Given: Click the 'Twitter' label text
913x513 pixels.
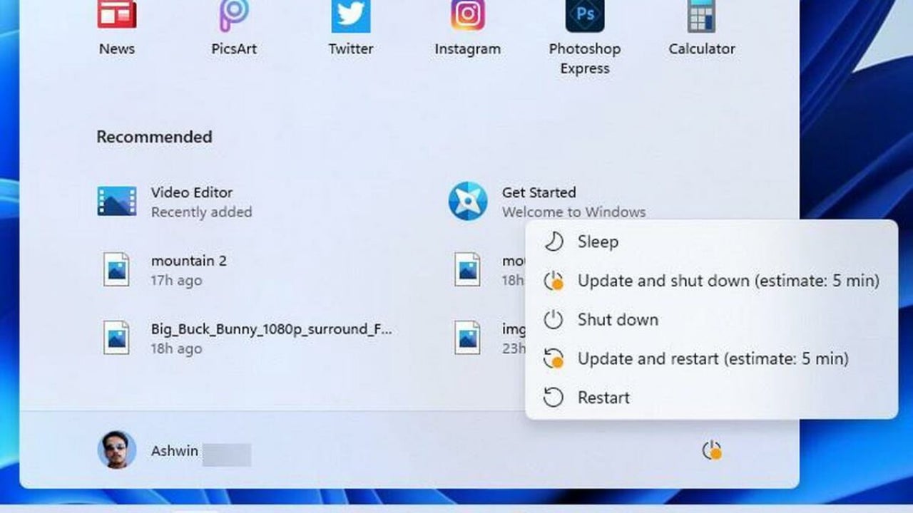Looking at the screenshot, I should pos(351,49).
